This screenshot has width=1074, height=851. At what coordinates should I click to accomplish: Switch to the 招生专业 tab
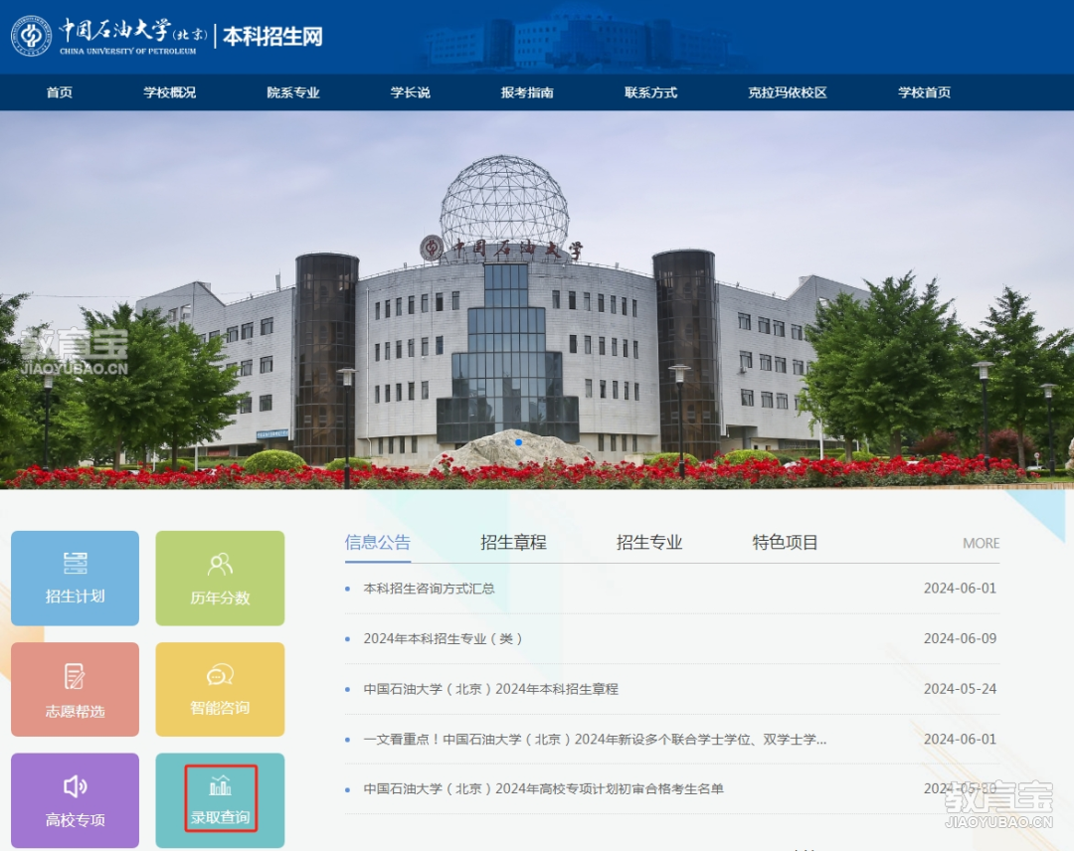click(x=649, y=542)
